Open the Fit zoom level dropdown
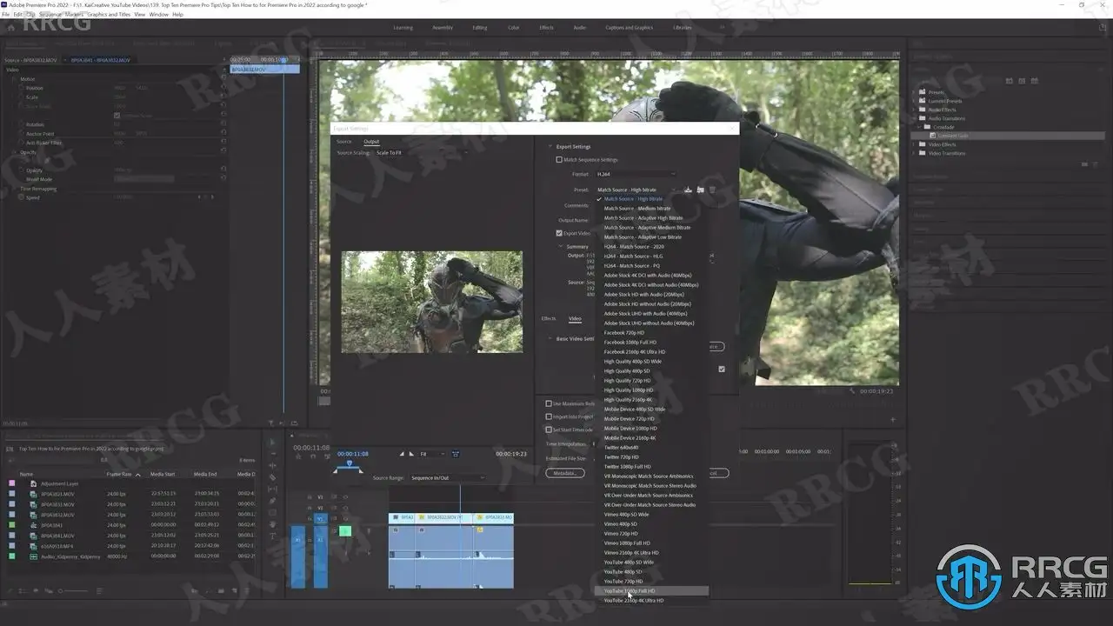1113x626 pixels. [x=431, y=454]
